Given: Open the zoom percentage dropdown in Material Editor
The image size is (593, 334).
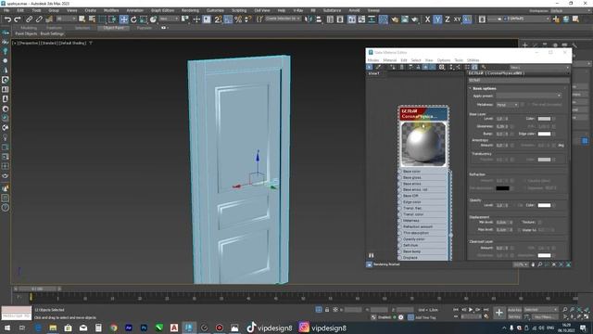Looking at the screenshot, I should coord(521,264).
